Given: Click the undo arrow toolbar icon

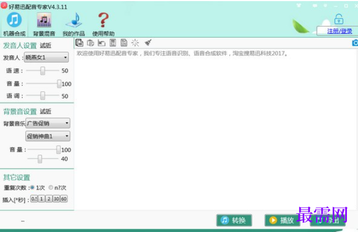Looking at the screenshot, I should coord(101,42).
